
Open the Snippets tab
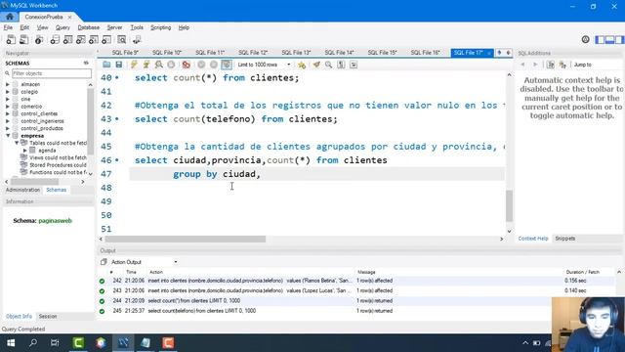(x=565, y=239)
